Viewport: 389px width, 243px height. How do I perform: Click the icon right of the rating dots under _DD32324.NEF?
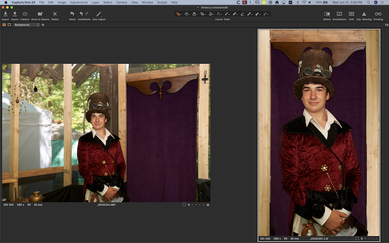point(208,205)
